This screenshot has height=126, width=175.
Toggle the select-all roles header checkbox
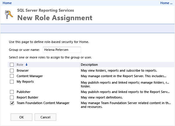point(12,65)
